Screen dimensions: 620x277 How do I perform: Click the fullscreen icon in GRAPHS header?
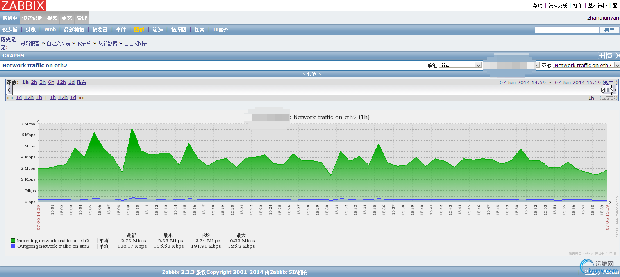[617, 56]
